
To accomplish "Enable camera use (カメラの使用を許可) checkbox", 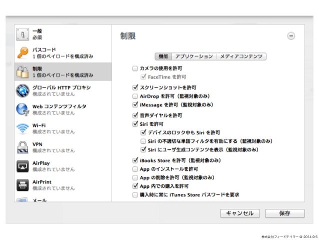I will click(x=135, y=68).
